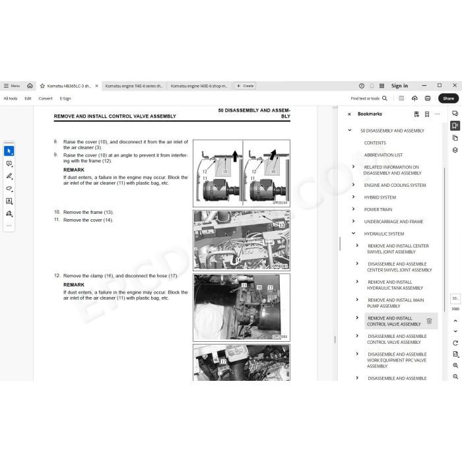Open the Edit menu
Image resolution: width=462 pixels, height=462 pixels.
28,98
